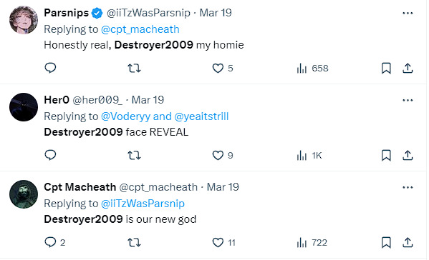429x260 pixels.
Task: Open the @iiTzWasParsnip mention link
Action: 143,204
